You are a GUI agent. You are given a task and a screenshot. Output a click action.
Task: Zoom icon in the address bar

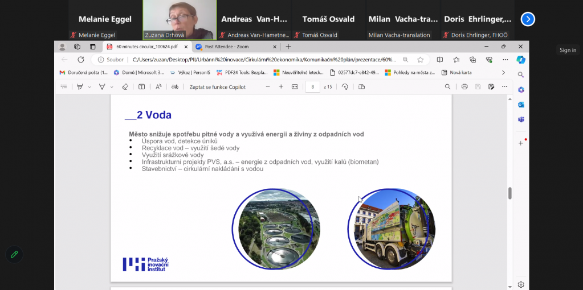pyautogui.click(x=406, y=60)
